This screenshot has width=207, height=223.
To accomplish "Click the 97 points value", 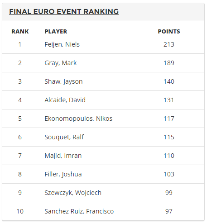I will [x=169, y=211].
